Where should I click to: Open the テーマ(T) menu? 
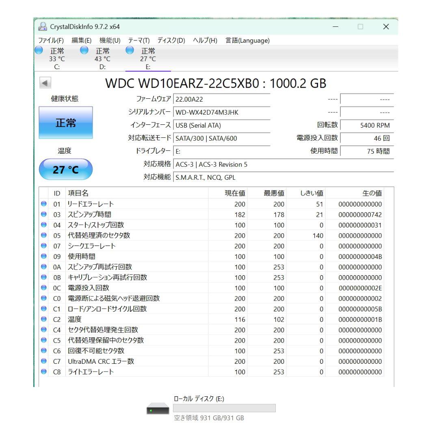click(x=139, y=40)
